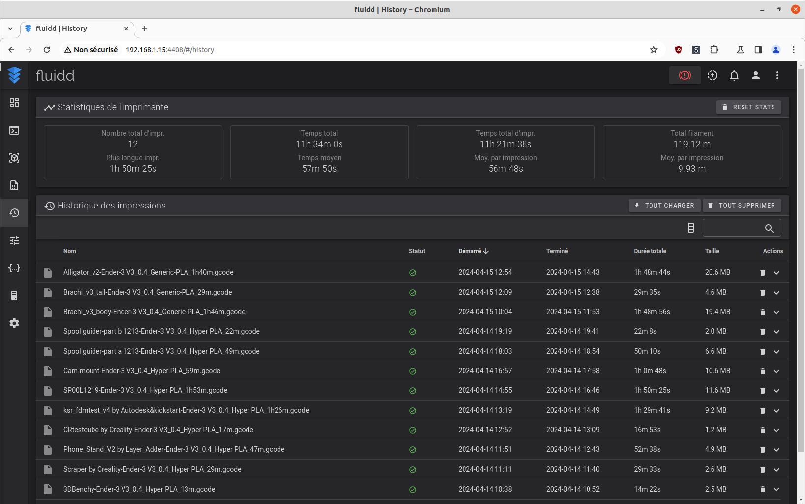Sort the table by Durée totale column
The height and width of the screenshot is (504, 805).
click(650, 251)
